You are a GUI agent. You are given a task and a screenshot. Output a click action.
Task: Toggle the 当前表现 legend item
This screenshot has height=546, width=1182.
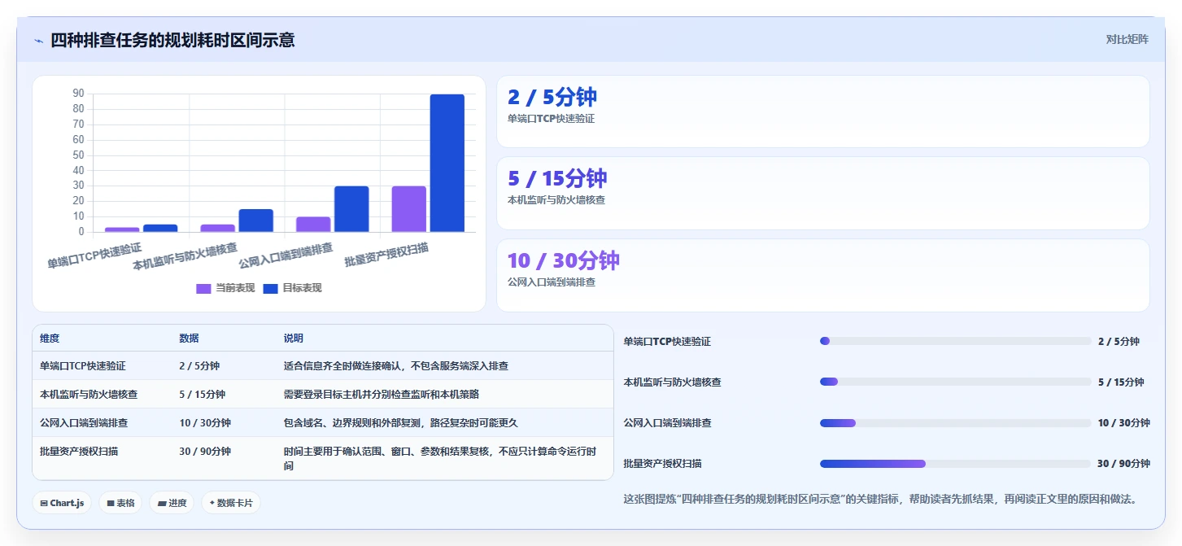pyautogui.click(x=225, y=288)
